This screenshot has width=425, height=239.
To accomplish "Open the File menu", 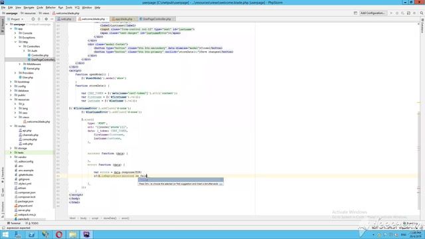I will click(x=3, y=7).
